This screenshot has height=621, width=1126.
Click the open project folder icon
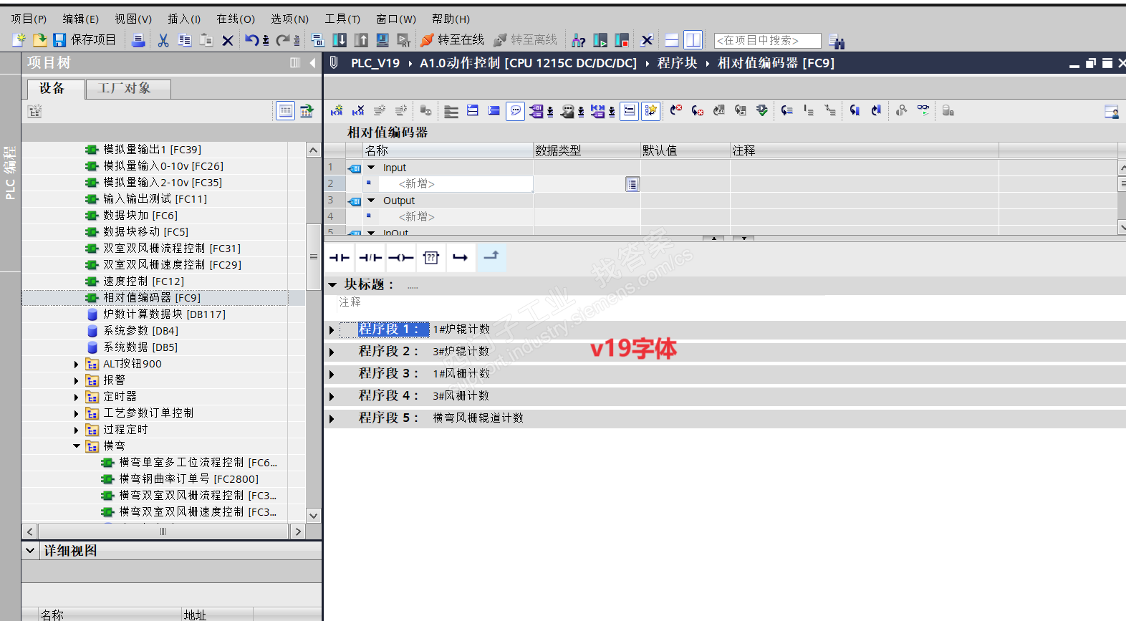tap(40, 40)
